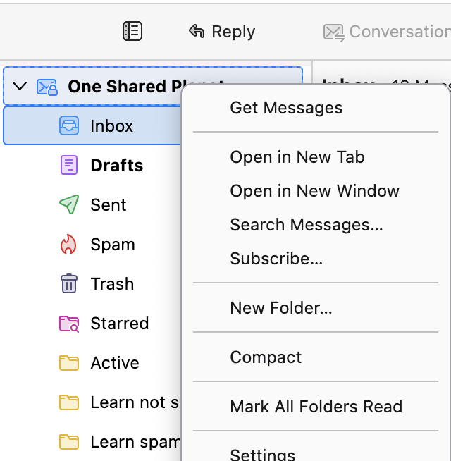The width and height of the screenshot is (451, 461).
Task: Click the folder pane toggle icon
Action: [132, 31]
